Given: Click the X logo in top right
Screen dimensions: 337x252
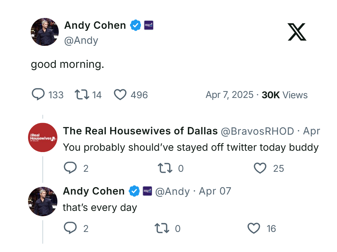Looking at the screenshot, I should [297, 31].
